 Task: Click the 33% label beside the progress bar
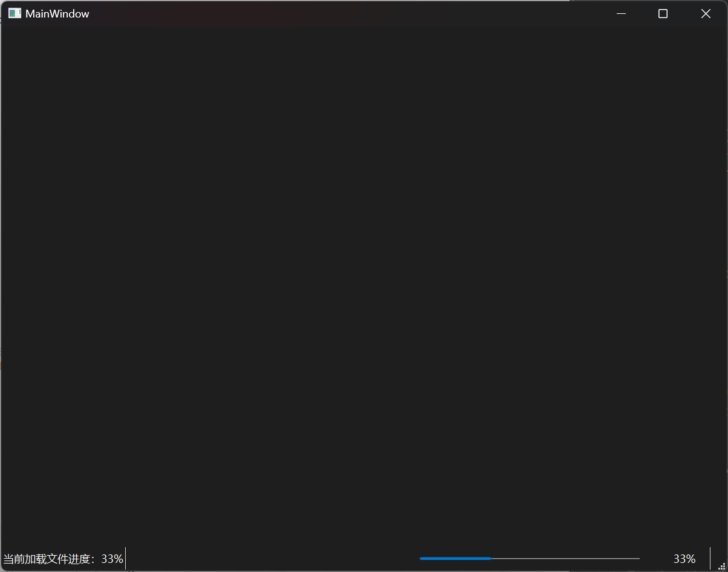(x=684, y=559)
